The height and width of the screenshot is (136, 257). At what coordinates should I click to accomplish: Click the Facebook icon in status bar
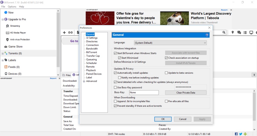tap(236, 134)
